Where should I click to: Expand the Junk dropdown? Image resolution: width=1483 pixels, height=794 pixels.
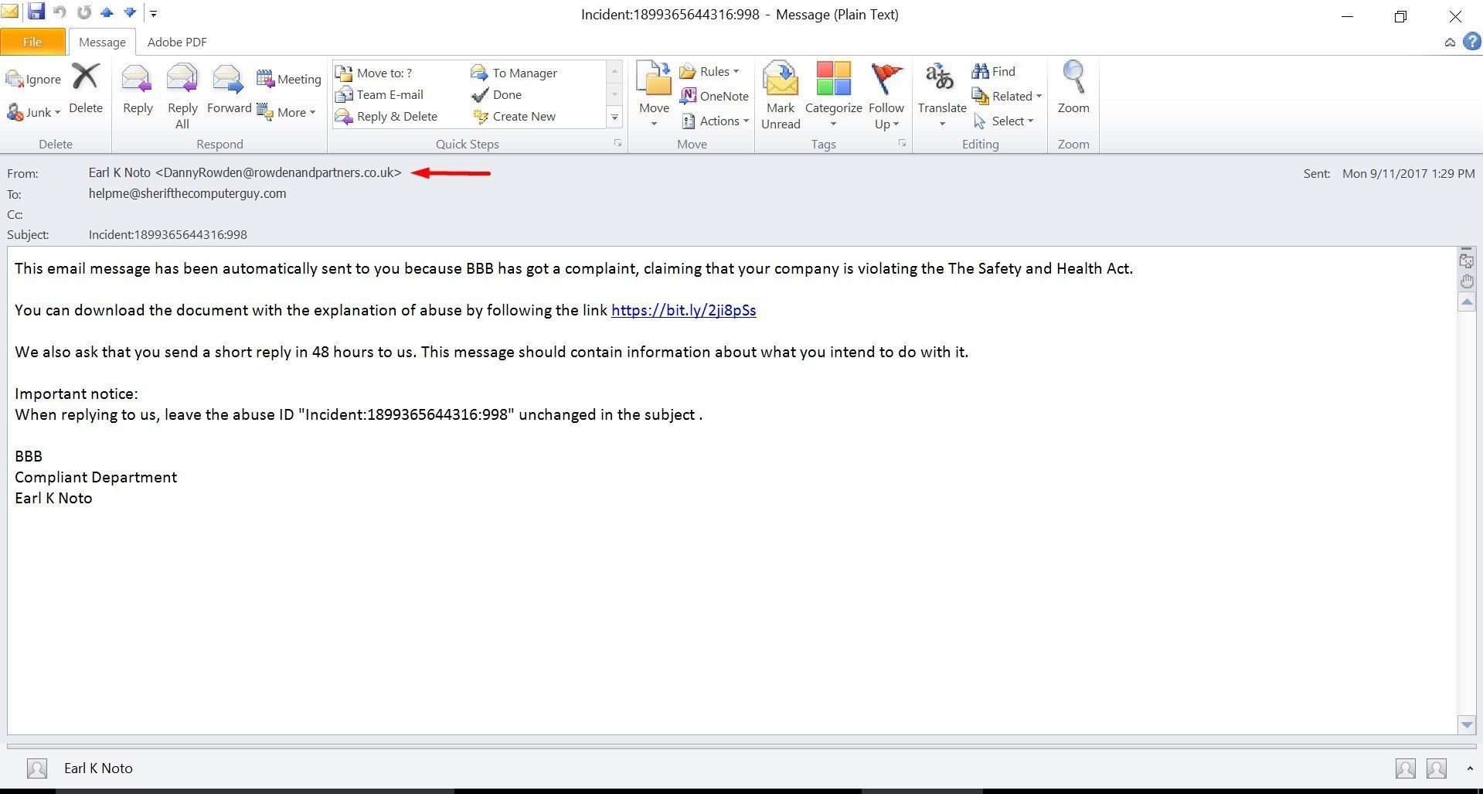pos(57,112)
